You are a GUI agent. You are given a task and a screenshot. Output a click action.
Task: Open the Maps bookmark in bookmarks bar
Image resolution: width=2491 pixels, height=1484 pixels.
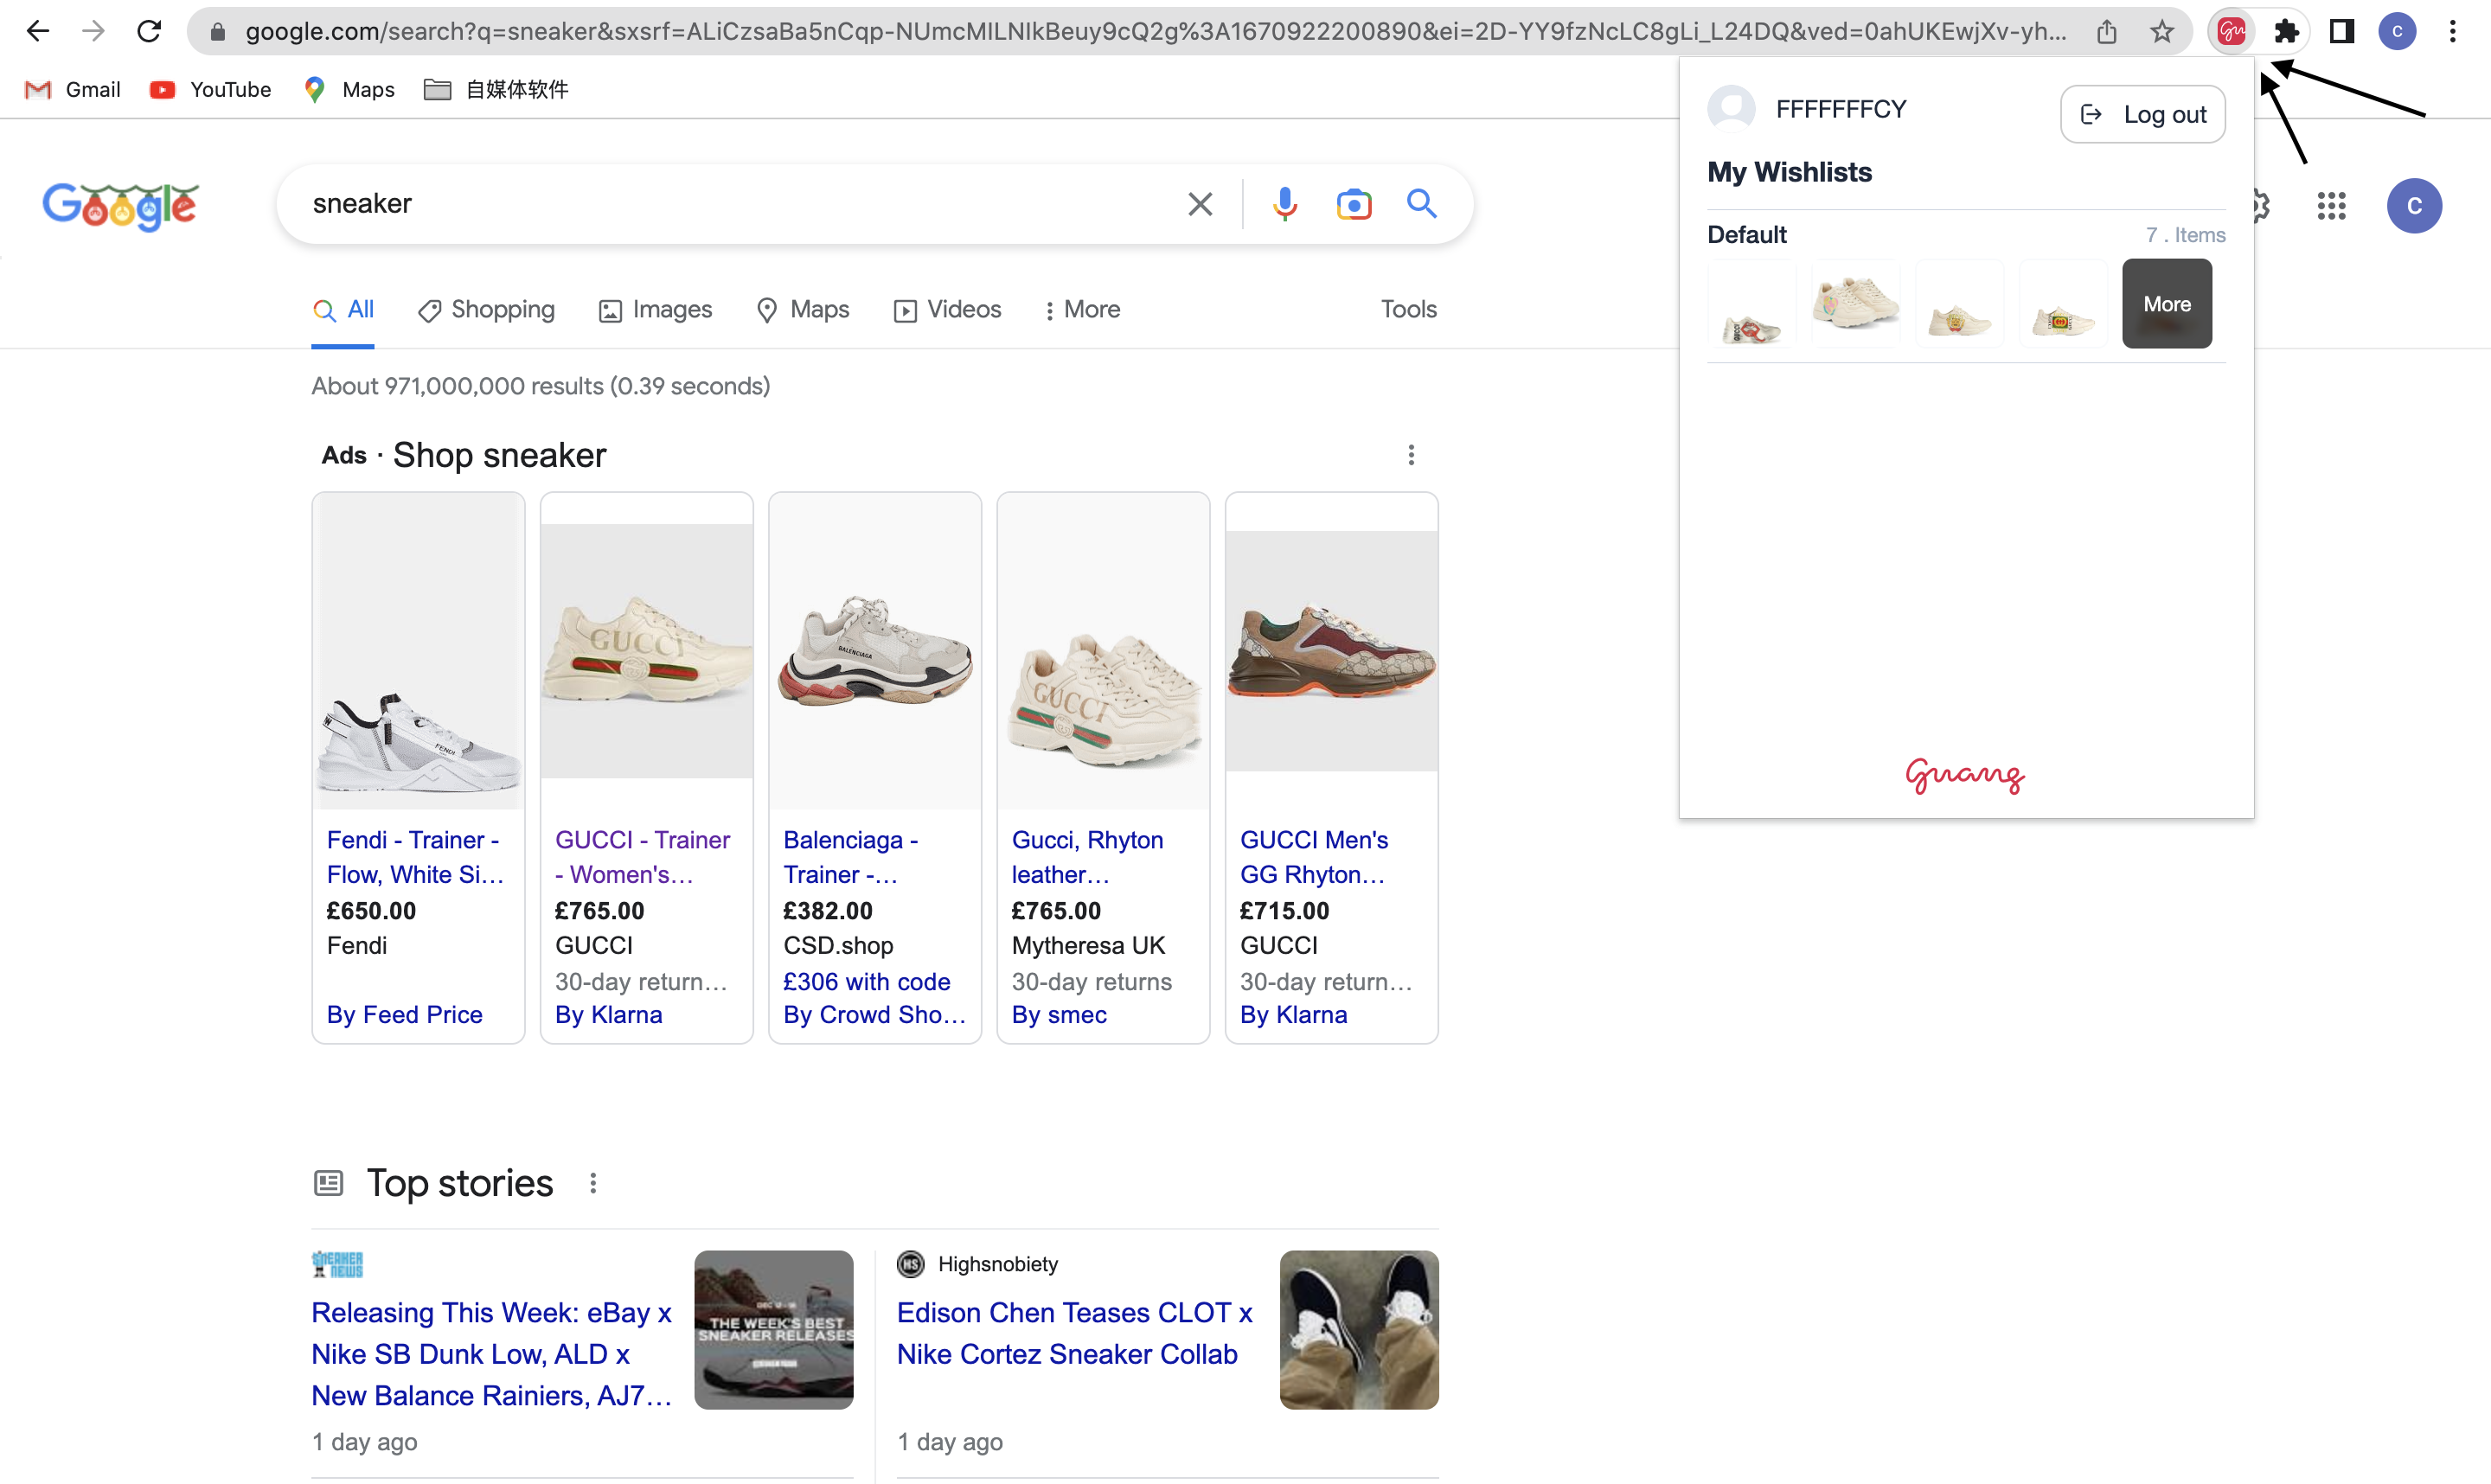click(x=350, y=90)
